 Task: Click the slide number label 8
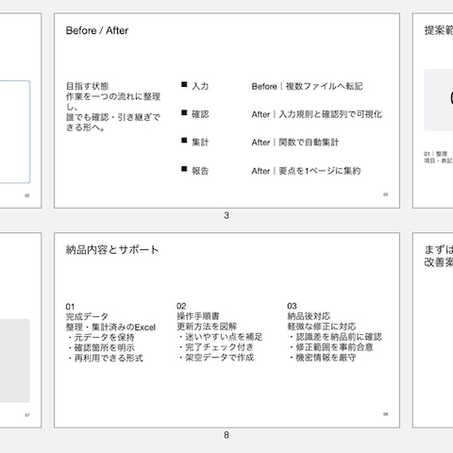click(x=226, y=435)
